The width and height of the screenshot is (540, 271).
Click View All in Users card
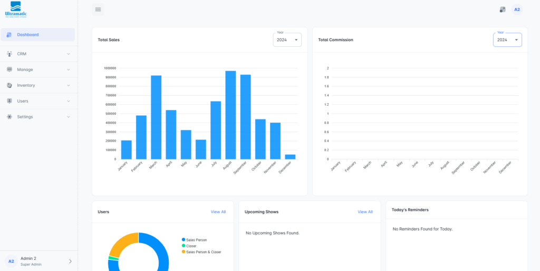[x=218, y=212]
